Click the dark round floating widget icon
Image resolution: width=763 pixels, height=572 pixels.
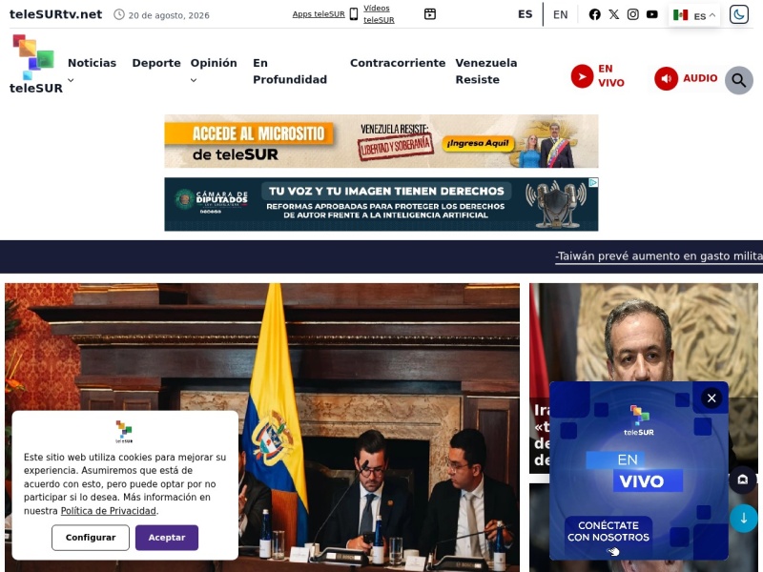[x=743, y=480]
